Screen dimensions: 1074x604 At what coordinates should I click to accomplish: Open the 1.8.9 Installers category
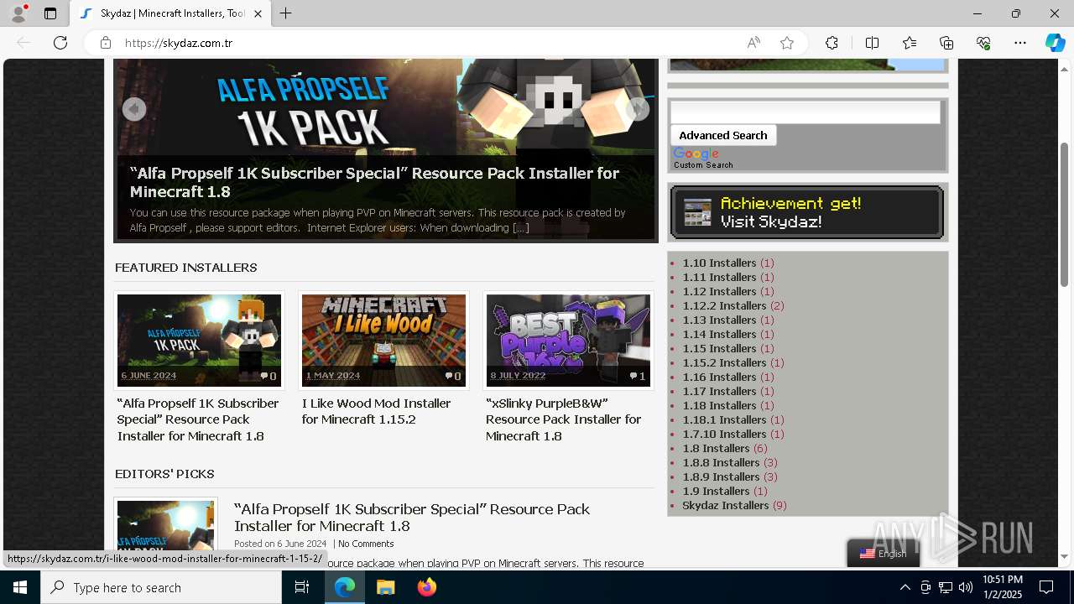click(721, 476)
